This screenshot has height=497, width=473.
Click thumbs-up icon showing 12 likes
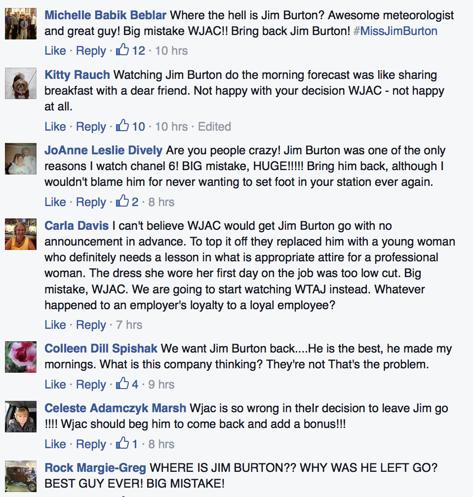pyautogui.click(x=122, y=50)
